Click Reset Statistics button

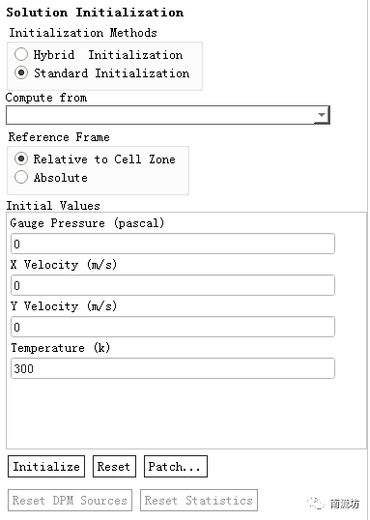point(199,500)
